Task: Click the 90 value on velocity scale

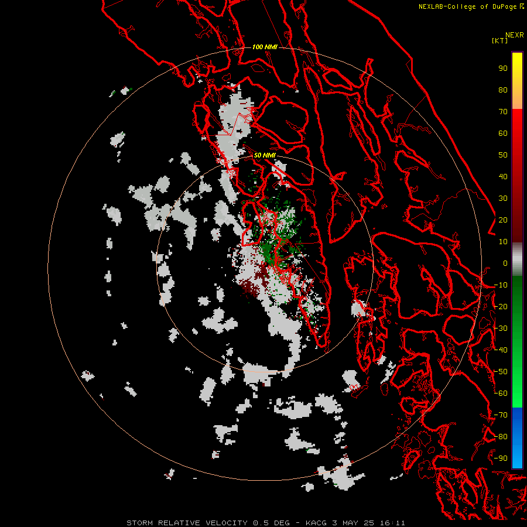Action: click(503, 69)
